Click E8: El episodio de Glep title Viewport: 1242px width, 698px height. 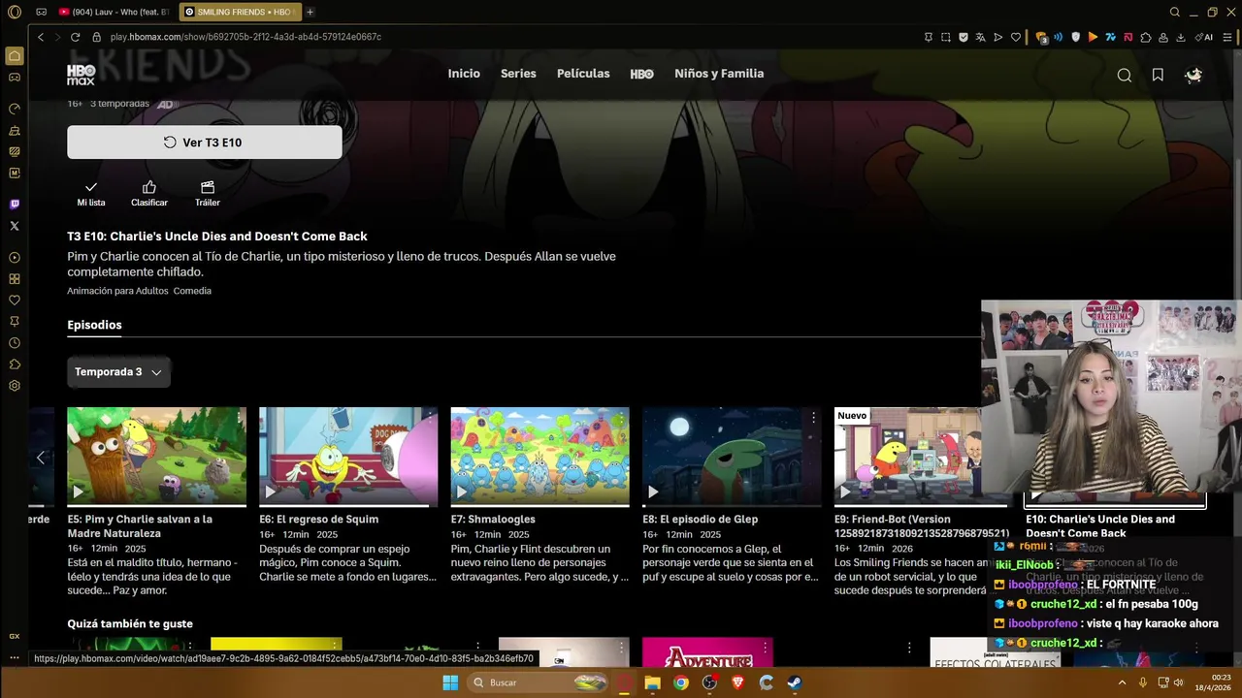point(701,520)
